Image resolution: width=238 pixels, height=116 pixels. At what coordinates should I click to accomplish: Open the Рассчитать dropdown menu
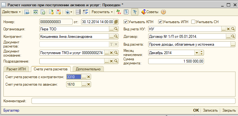102,12
